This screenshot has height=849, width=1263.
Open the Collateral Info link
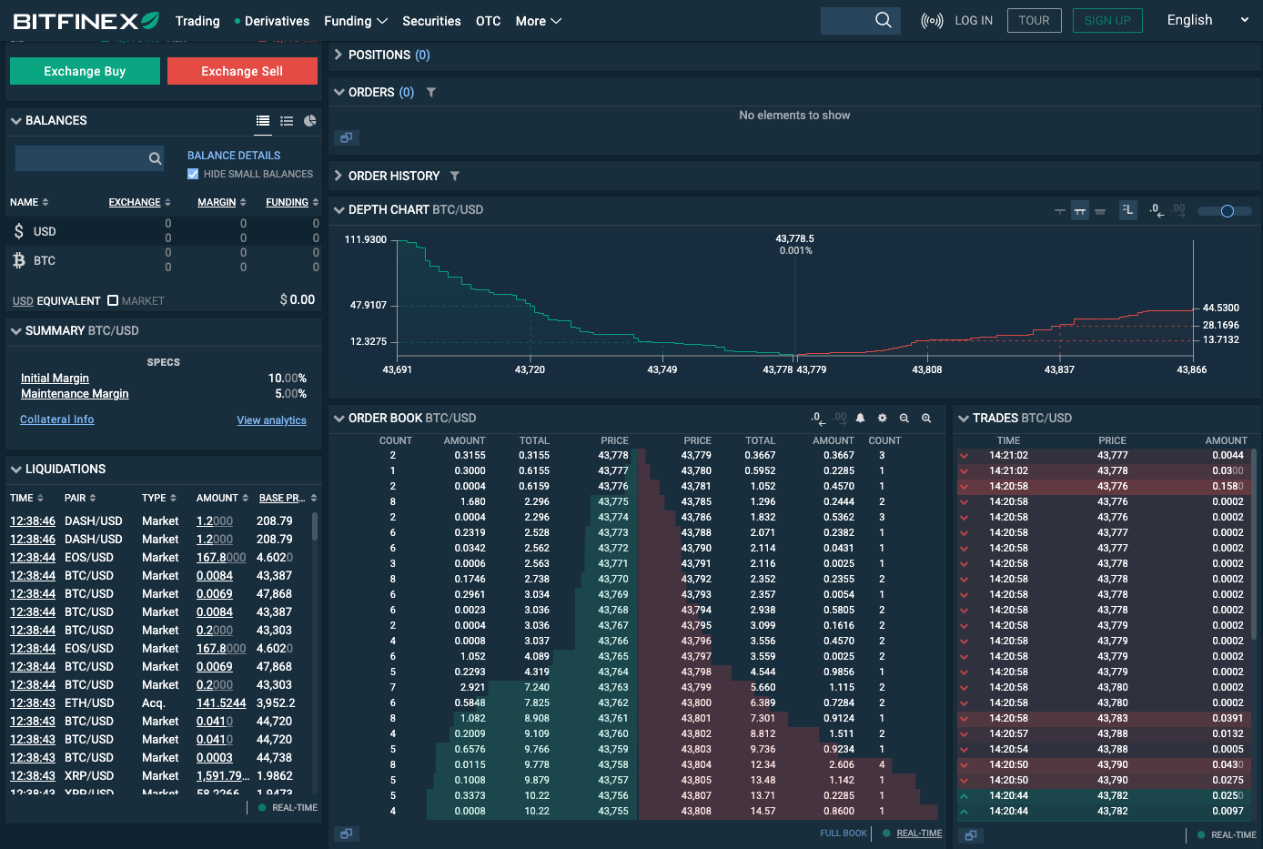tap(57, 419)
